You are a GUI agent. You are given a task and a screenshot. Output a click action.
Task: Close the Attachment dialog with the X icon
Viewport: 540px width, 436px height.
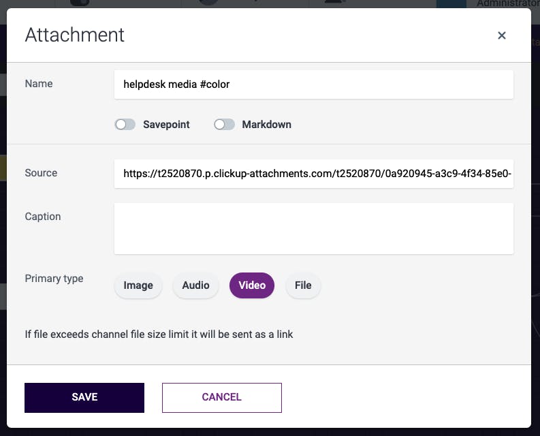pos(502,35)
